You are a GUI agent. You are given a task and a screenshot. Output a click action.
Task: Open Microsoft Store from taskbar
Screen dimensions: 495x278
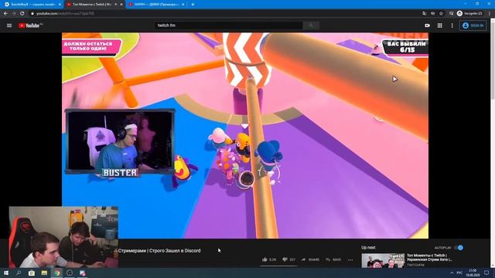click(32, 273)
